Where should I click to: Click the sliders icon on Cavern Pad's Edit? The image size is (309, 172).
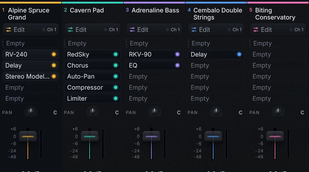coord(70,30)
